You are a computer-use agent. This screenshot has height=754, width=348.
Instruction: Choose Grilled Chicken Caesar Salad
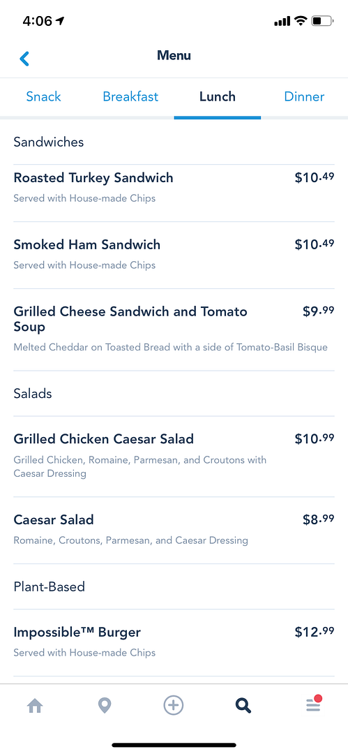click(174, 457)
